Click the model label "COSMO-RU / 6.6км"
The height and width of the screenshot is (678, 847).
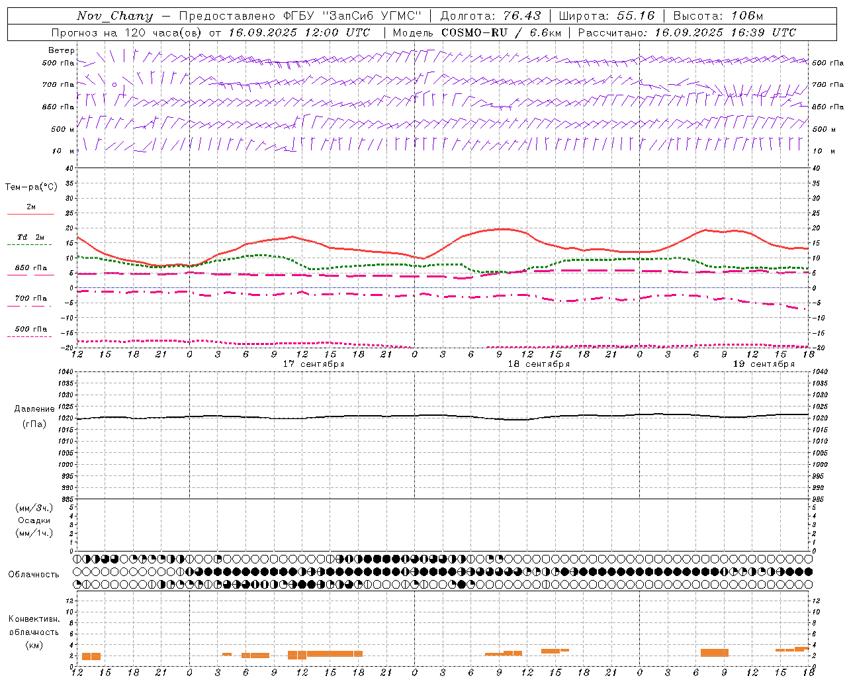(x=502, y=32)
